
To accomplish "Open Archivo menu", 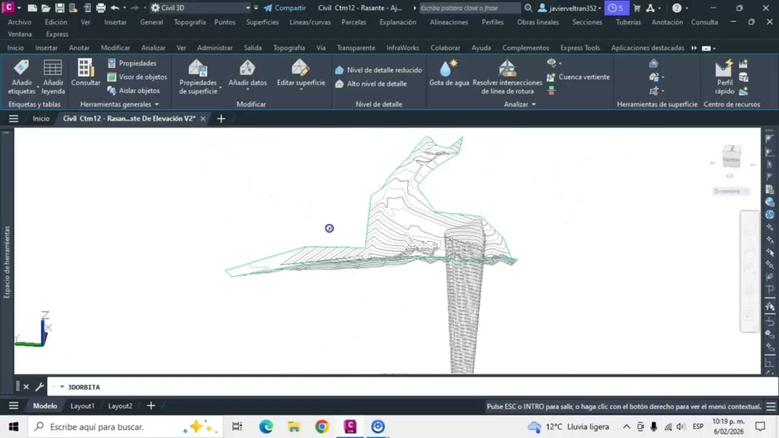I will click(x=19, y=22).
